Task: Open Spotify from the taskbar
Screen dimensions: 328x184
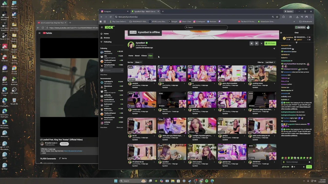Action: (x=207, y=181)
